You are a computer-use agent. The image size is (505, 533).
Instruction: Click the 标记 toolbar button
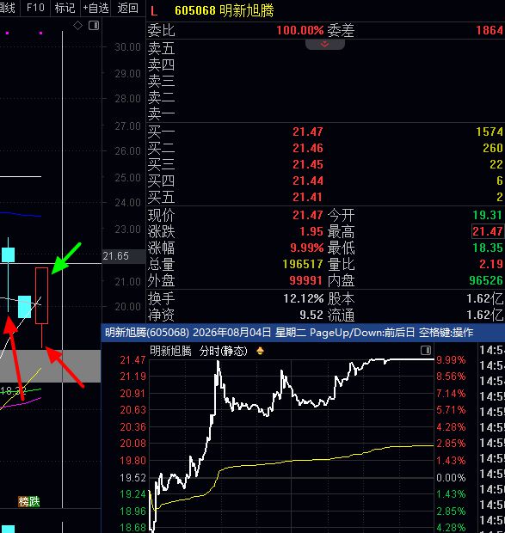[65, 8]
